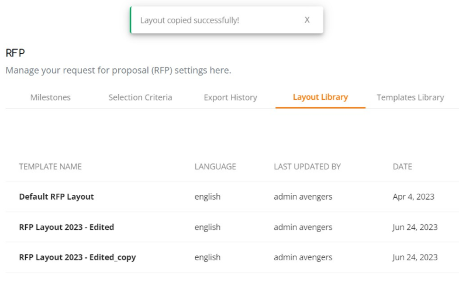Sort by Language column header
The height and width of the screenshot is (283, 459).
point(215,166)
